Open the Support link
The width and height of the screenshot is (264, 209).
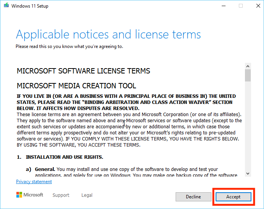(61, 195)
